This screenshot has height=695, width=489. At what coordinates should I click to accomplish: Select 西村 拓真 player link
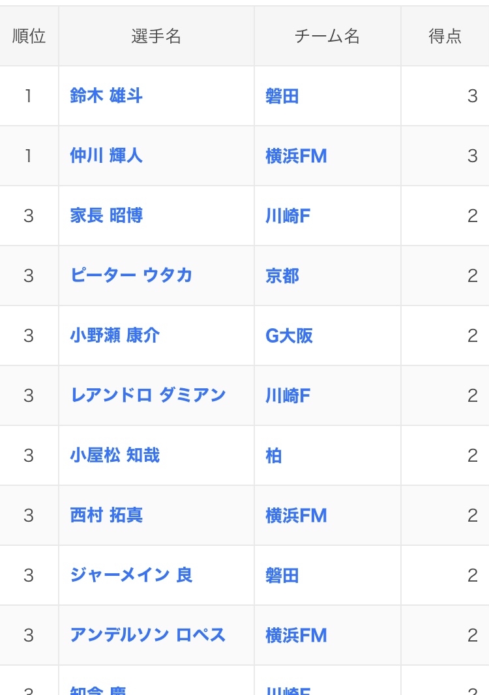click(106, 515)
